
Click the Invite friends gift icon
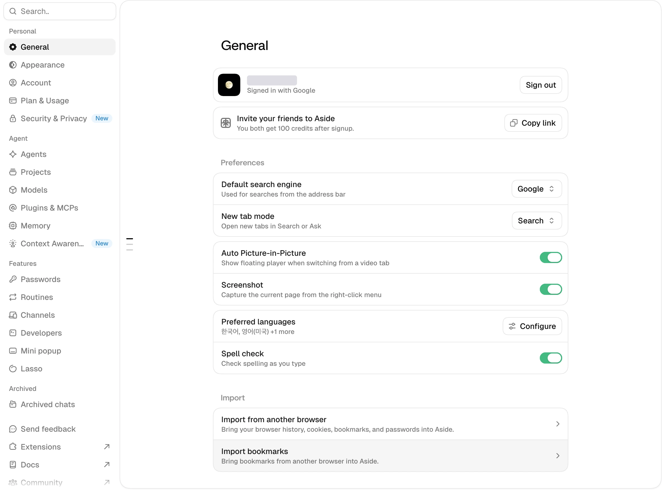point(226,123)
